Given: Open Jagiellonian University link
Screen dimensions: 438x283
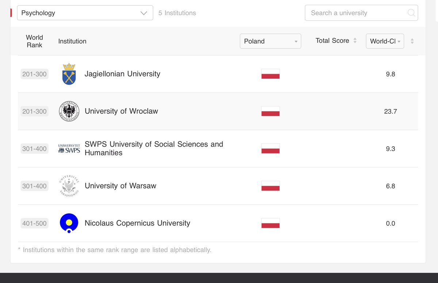Looking at the screenshot, I should (122, 74).
